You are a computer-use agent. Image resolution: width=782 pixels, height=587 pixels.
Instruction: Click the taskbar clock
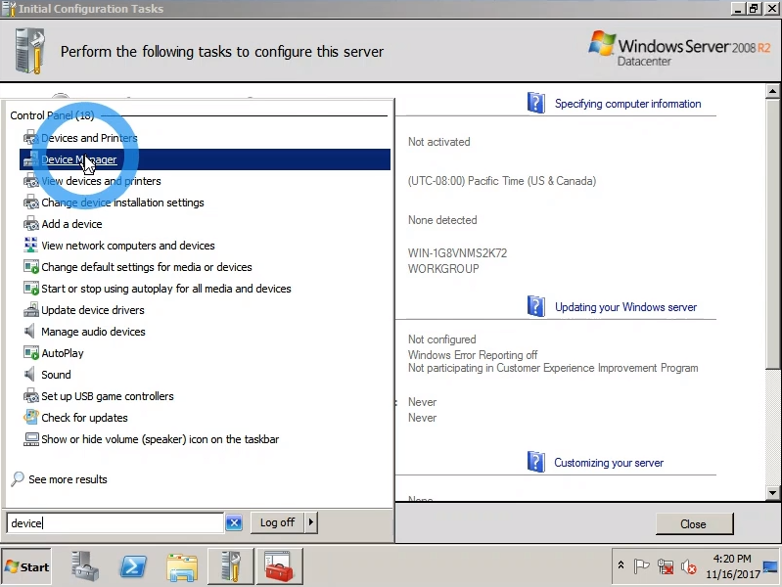click(x=732, y=566)
